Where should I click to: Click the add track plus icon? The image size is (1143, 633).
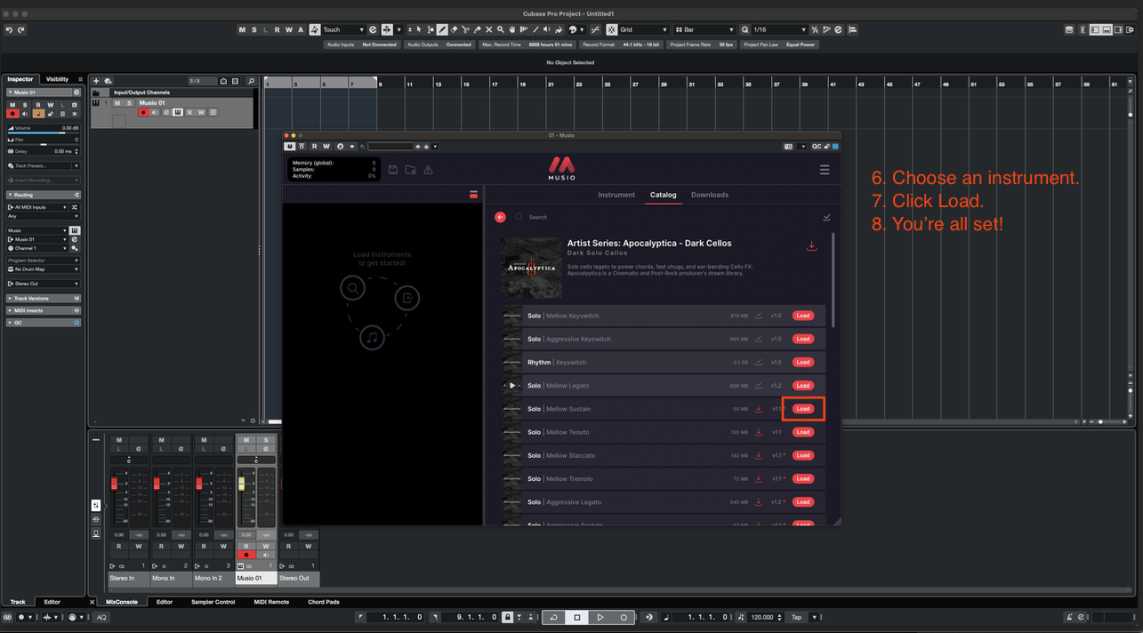[x=96, y=81]
